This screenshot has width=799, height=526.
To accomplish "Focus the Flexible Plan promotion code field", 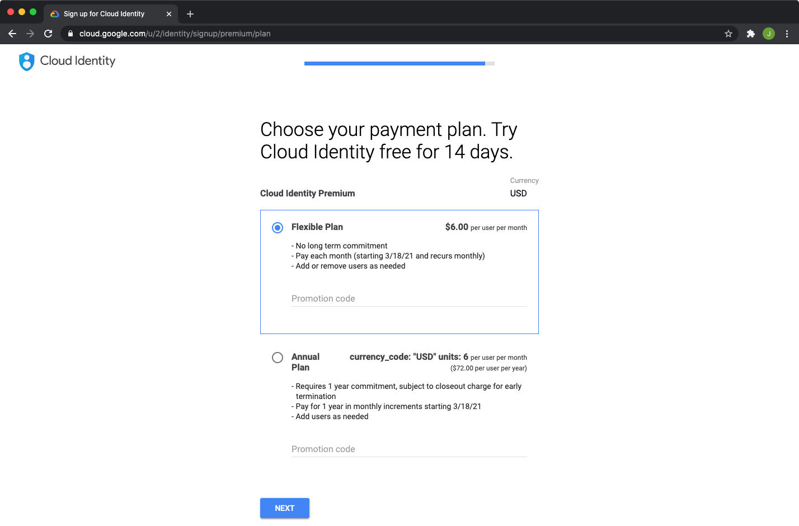I will (409, 299).
